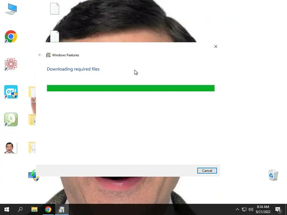Open File Explorer from taskbar
The image size is (287, 215).
[x=34, y=209]
